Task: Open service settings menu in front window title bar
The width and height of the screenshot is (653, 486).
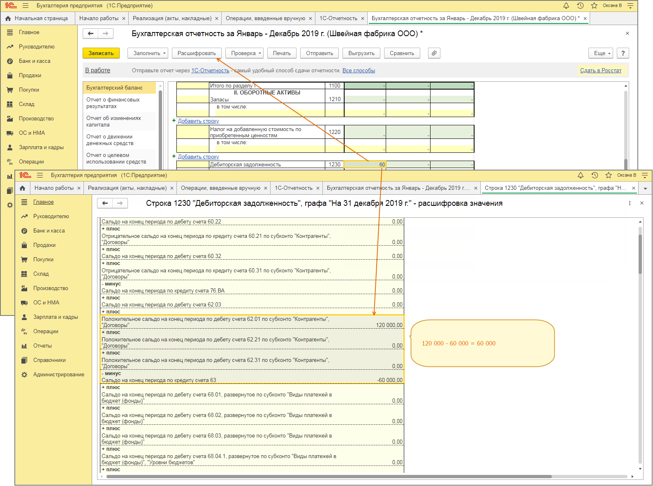Action: [645, 175]
